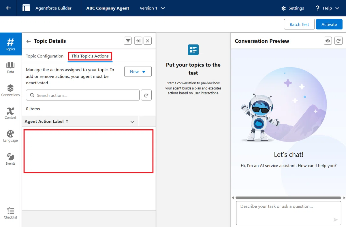Click the chat message input box

click(289, 213)
